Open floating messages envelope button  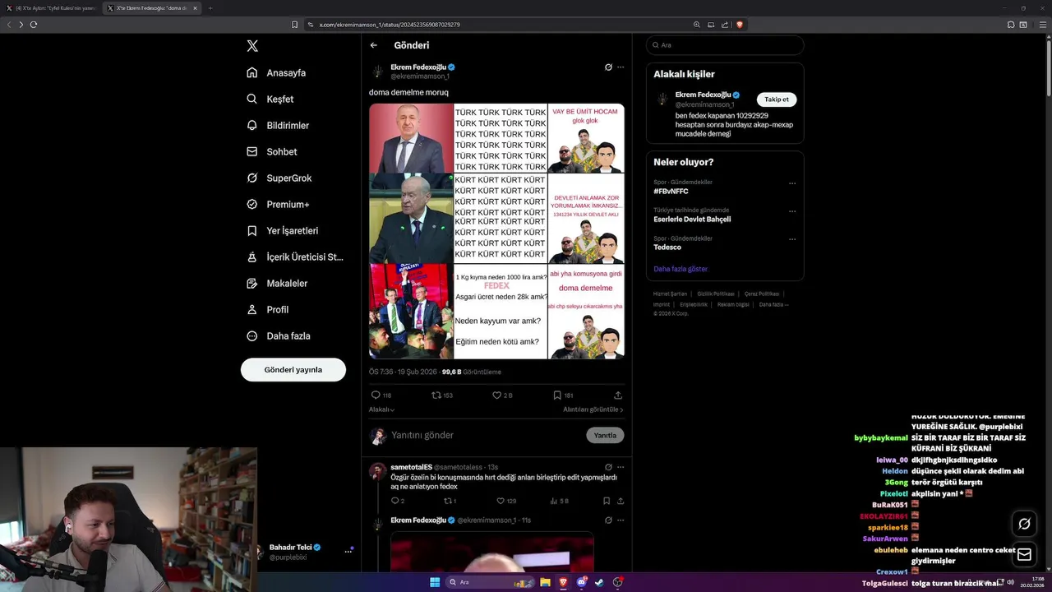coord(1024,555)
